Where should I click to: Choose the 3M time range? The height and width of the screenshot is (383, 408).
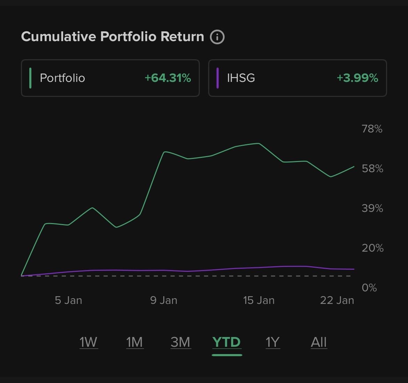180,342
